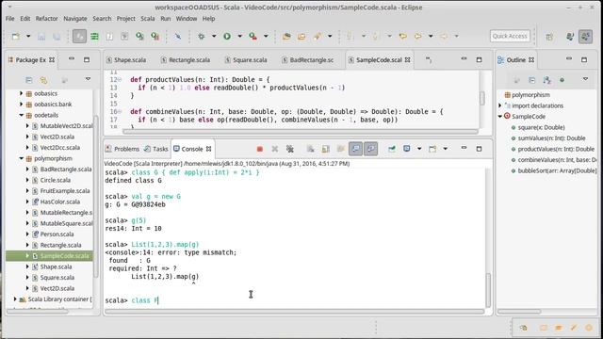Toggle Link with Editor in Package Explorer
The image size is (603, 339).
tap(43, 80)
